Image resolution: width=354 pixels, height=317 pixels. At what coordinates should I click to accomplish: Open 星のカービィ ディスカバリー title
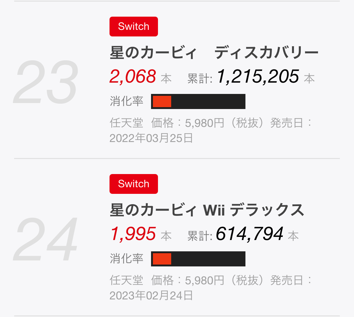(214, 52)
